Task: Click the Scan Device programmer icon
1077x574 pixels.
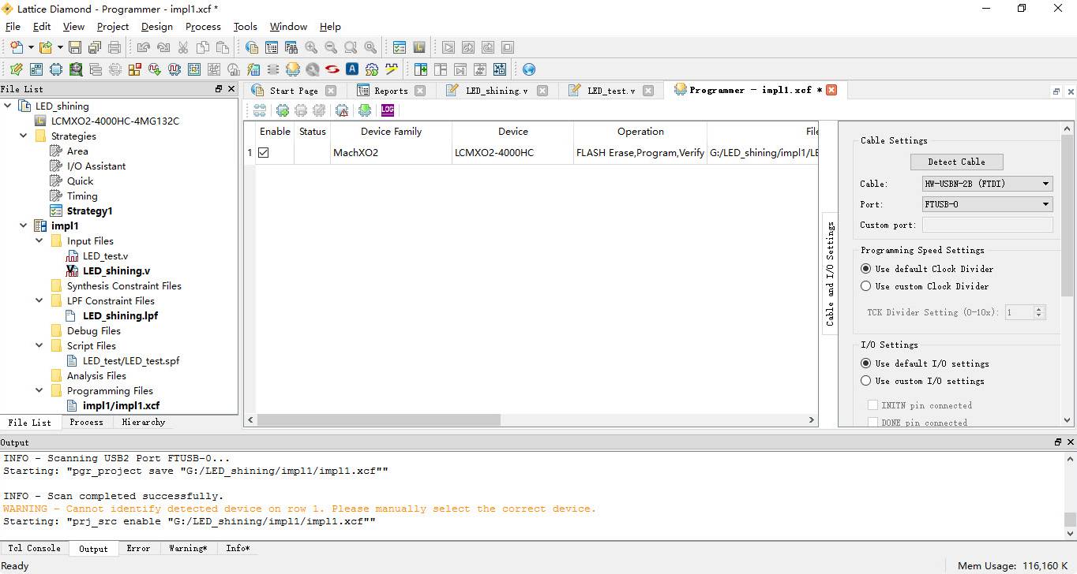Action: click(259, 110)
